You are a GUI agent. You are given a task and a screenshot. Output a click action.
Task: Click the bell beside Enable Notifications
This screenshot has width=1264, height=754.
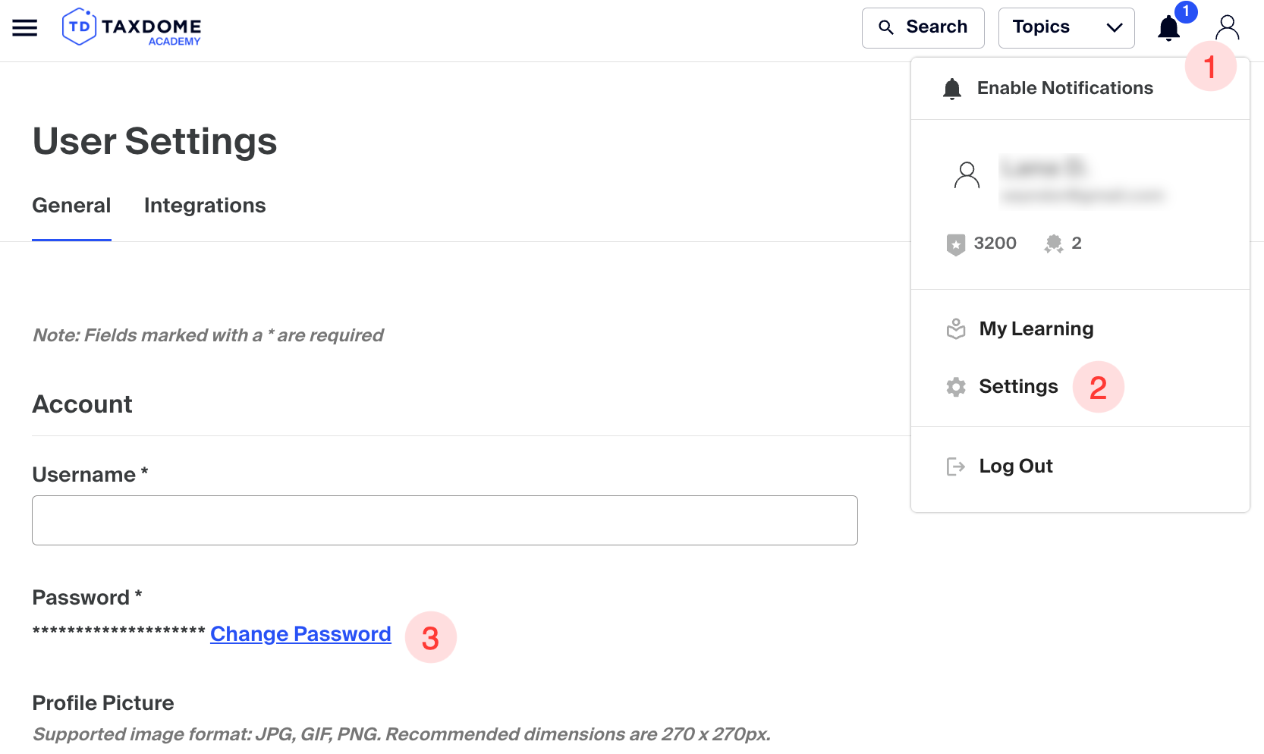(x=952, y=89)
